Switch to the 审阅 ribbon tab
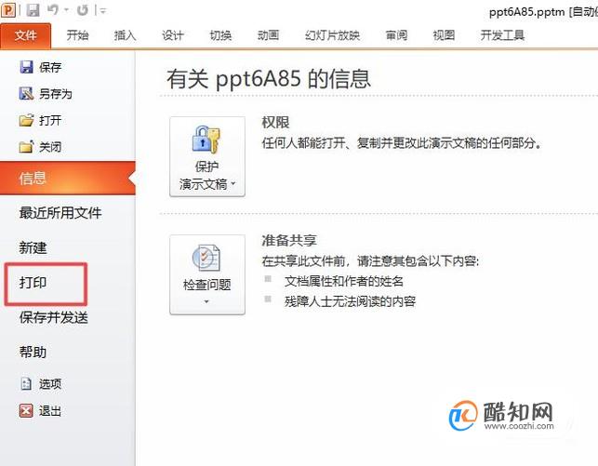The height and width of the screenshot is (466, 598). (396, 35)
